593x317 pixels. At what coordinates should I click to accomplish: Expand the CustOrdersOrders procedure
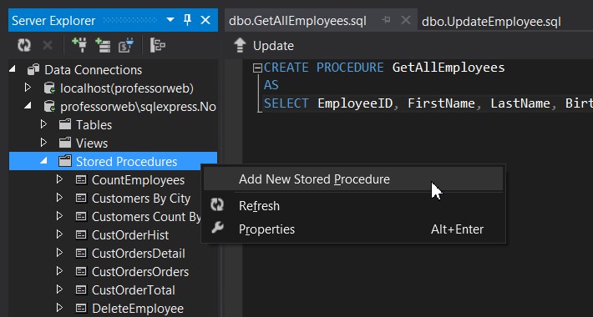59,271
